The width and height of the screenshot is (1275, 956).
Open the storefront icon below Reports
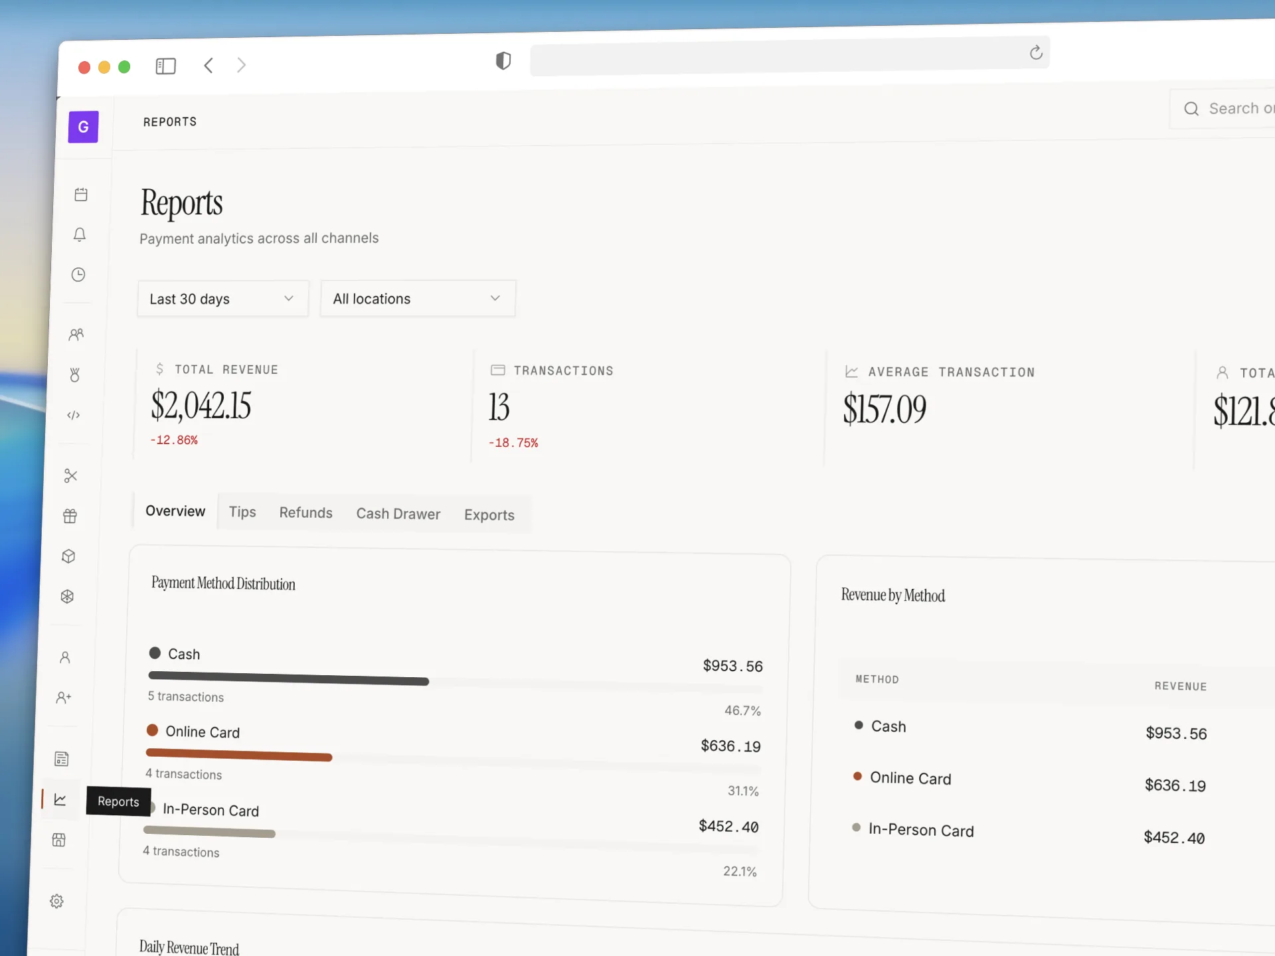click(58, 840)
